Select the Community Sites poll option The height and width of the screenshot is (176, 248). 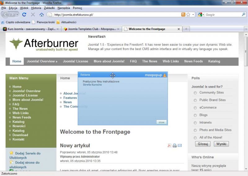(195, 93)
